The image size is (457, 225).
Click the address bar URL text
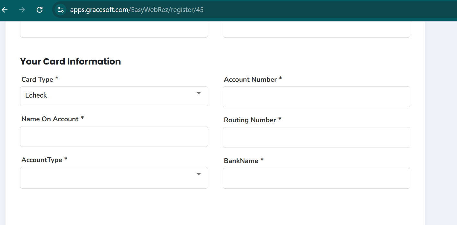(x=137, y=10)
